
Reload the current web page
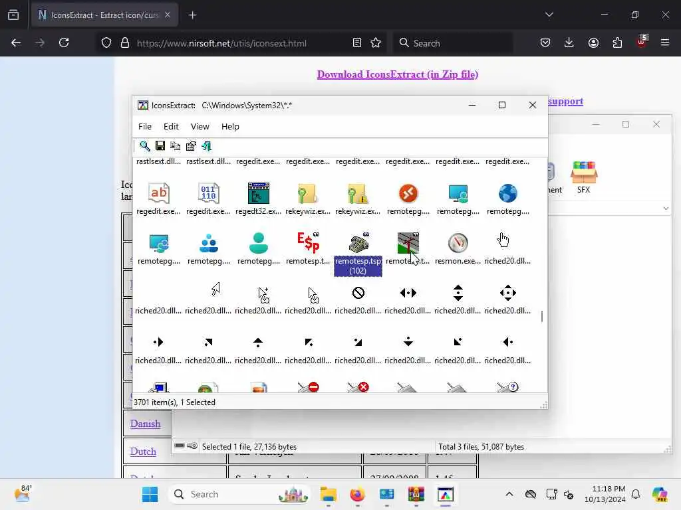pos(64,42)
